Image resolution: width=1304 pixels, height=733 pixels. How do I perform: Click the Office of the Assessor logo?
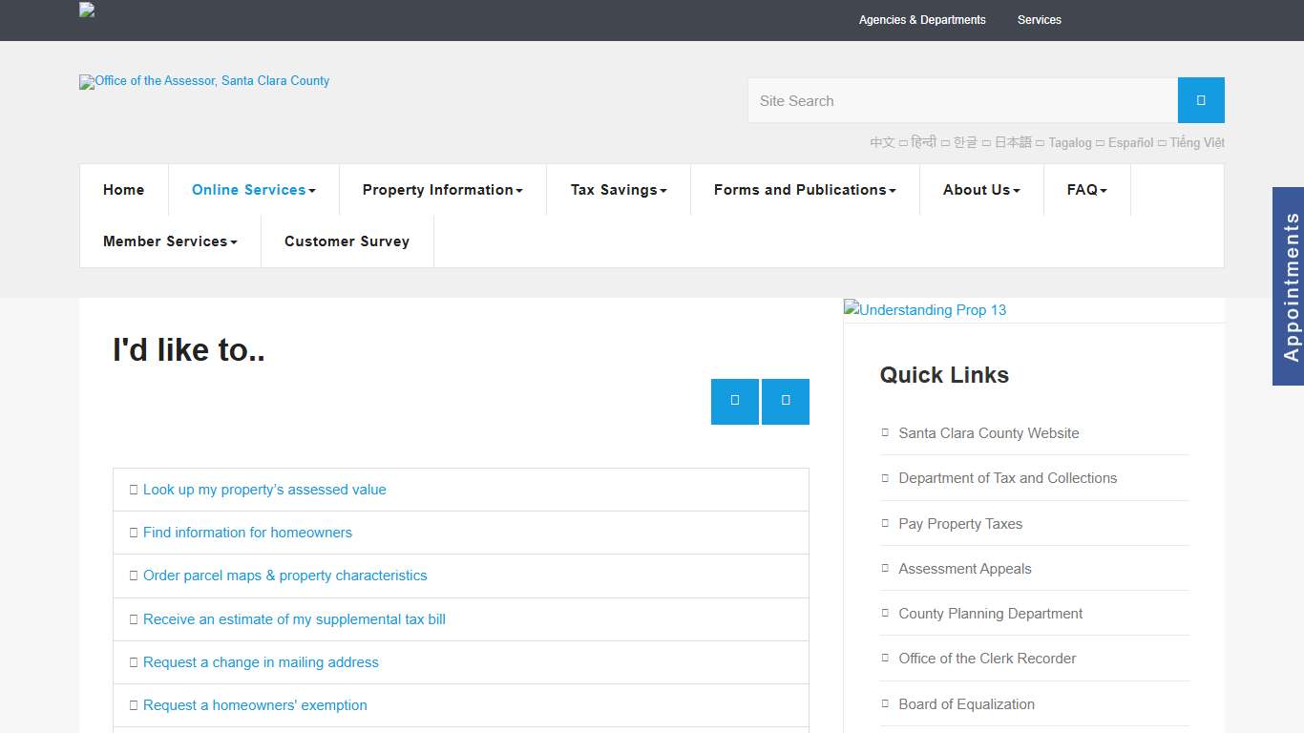[x=204, y=81]
